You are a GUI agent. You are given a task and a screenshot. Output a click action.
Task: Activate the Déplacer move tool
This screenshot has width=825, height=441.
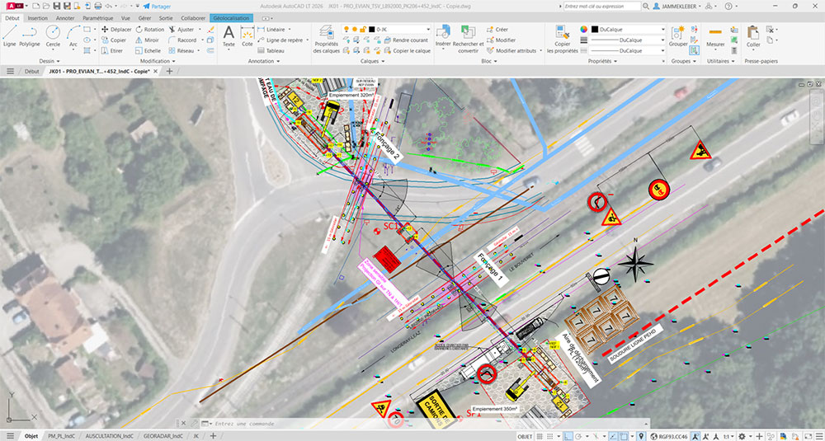point(116,30)
